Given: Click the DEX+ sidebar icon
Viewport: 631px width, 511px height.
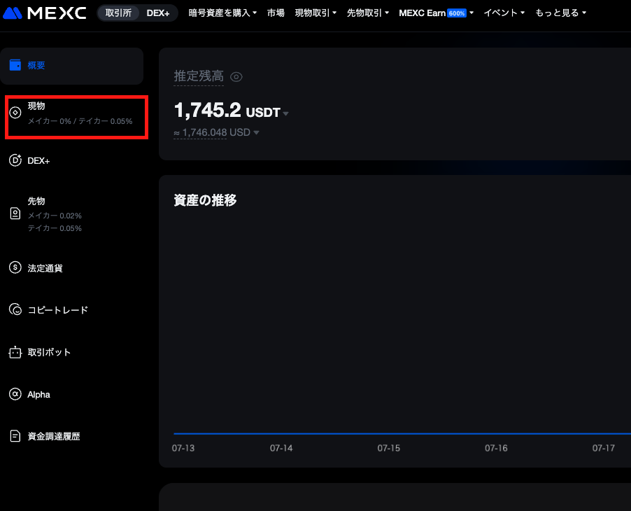Looking at the screenshot, I should tap(15, 160).
